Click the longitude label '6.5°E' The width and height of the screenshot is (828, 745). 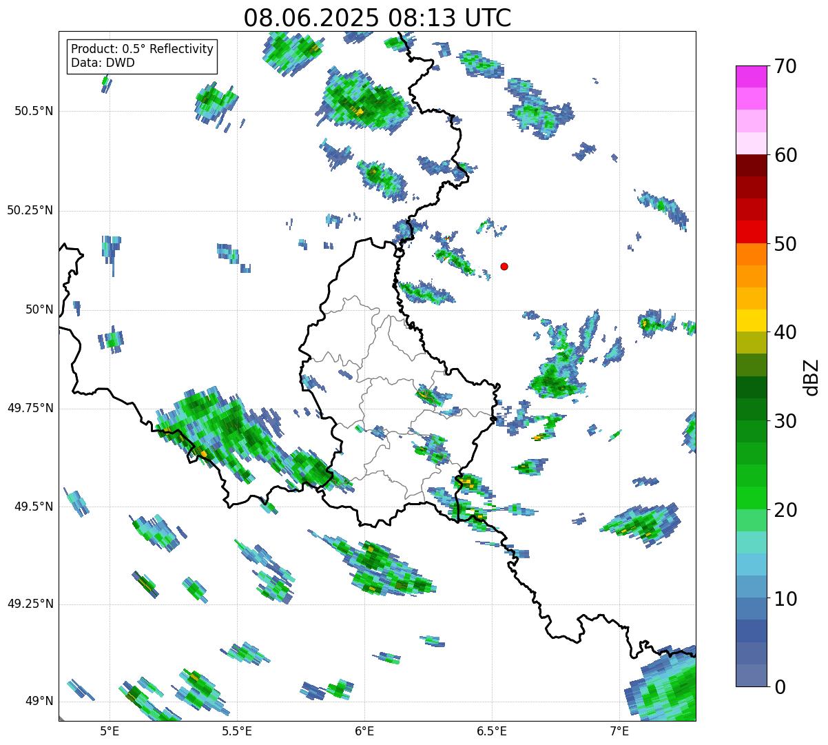(492, 731)
